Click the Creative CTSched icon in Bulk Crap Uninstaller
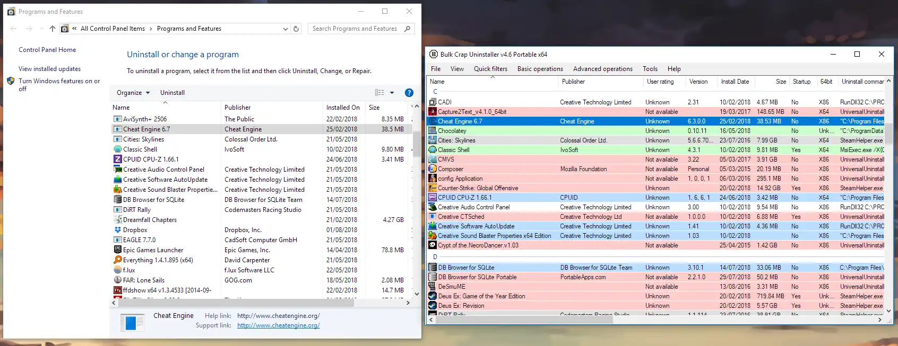The height and width of the screenshot is (346, 898). coord(433,217)
